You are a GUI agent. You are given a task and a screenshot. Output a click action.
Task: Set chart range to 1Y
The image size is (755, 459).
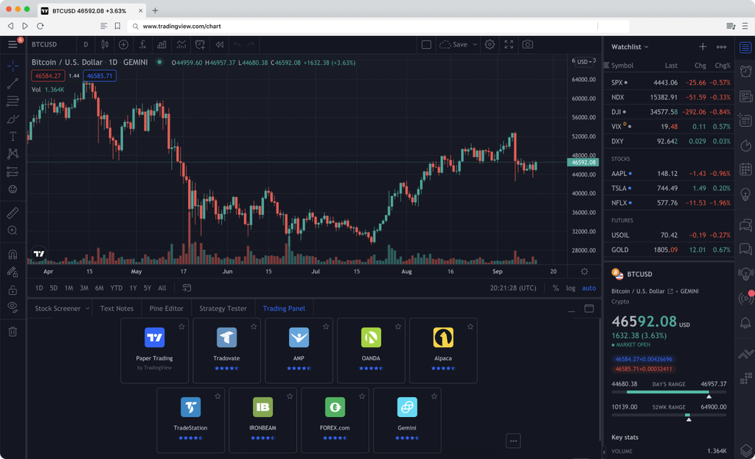pos(133,288)
